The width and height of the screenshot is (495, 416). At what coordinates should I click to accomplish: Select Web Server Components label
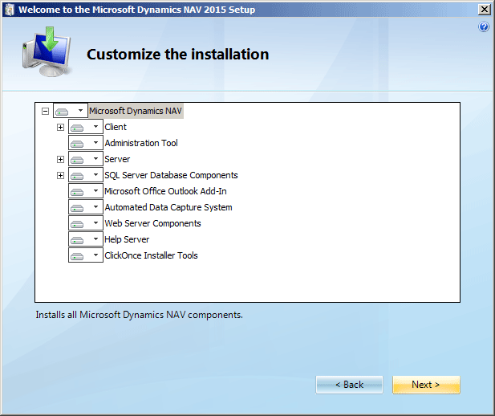pyautogui.click(x=152, y=223)
